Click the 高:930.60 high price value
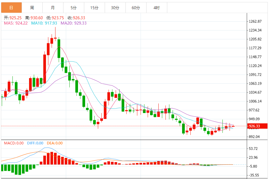This screenshot has height=179, width=269. 34,18
